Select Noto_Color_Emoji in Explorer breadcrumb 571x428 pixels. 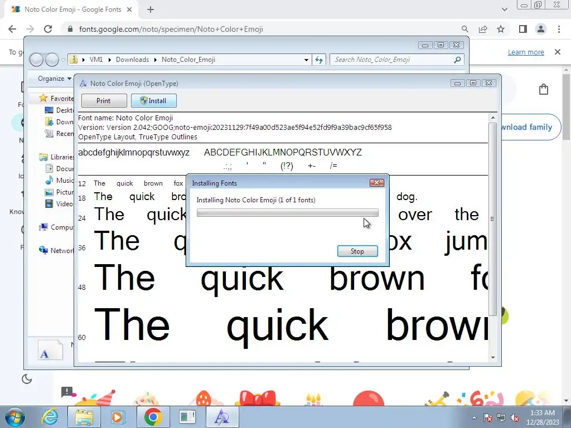[188, 60]
